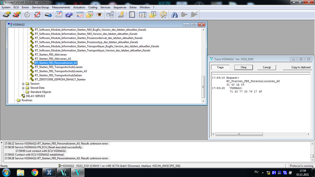Screen dimensions: 315x177
Task: Click the Cancel button in Trace window
Action: click(x=267, y=67)
